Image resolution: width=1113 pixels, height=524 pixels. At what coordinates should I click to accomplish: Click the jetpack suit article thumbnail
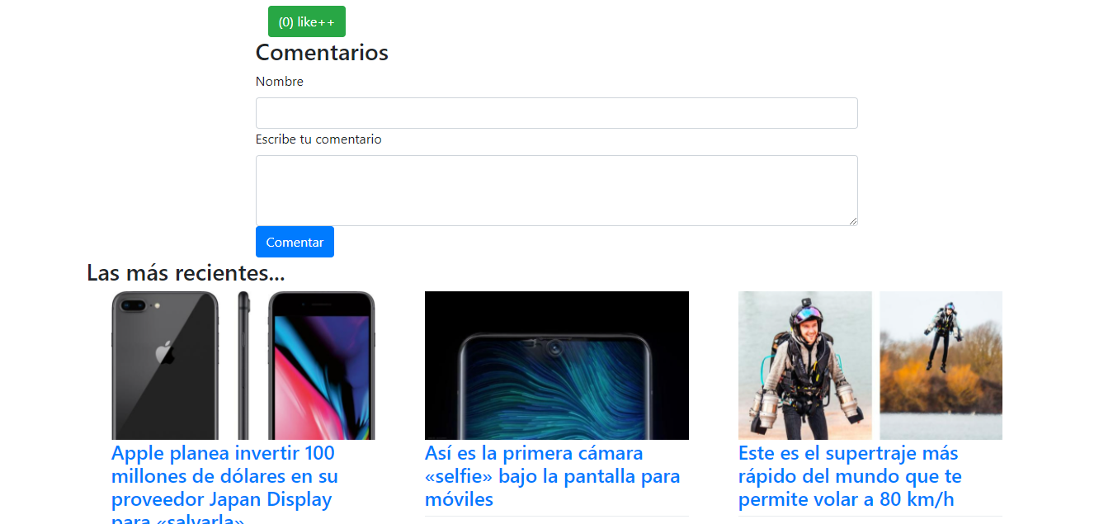[x=870, y=366]
